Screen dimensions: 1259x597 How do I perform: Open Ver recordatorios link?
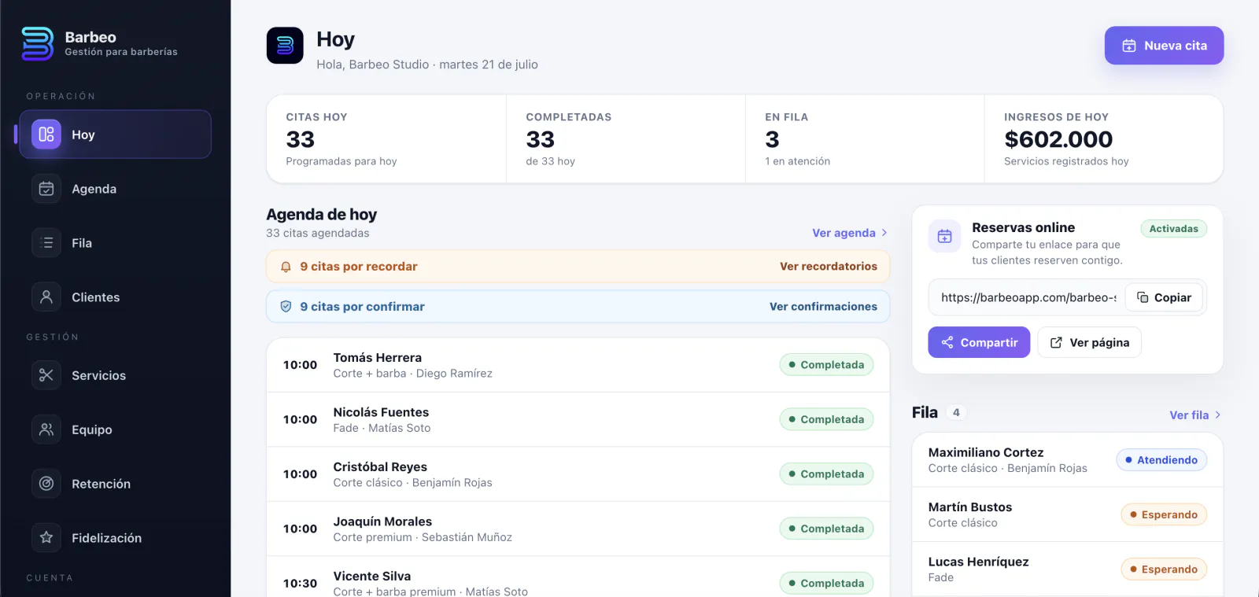pyautogui.click(x=829, y=267)
